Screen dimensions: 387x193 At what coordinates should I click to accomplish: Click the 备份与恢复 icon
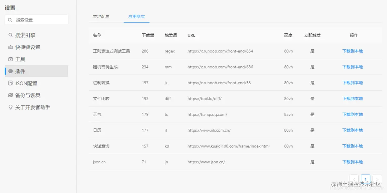pyautogui.click(x=11, y=95)
